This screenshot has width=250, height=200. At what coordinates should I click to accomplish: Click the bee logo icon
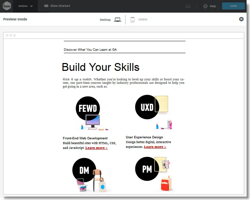7,6
